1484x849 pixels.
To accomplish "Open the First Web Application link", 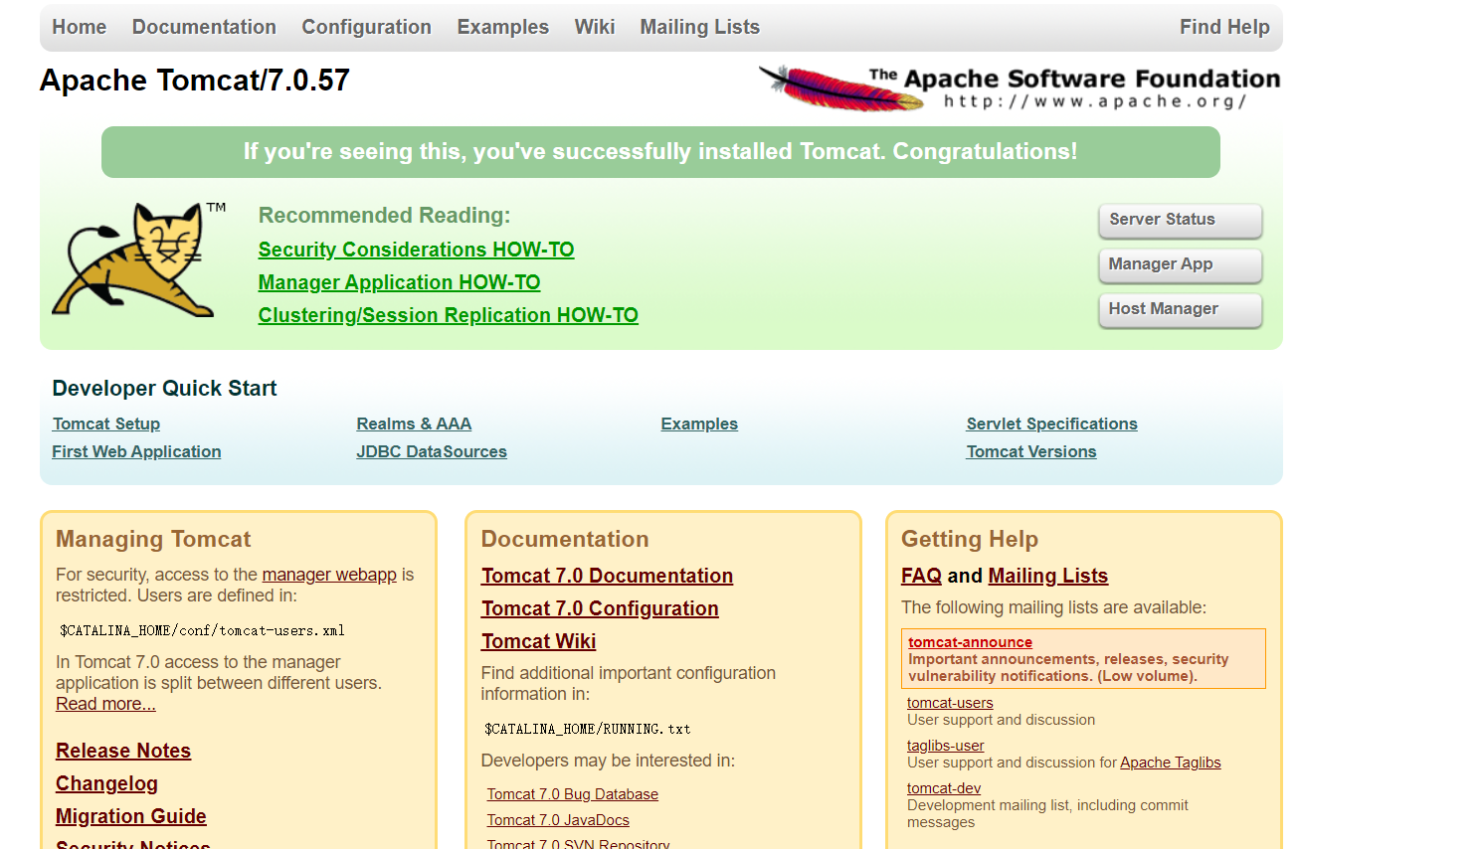I will tap(137, 451).
